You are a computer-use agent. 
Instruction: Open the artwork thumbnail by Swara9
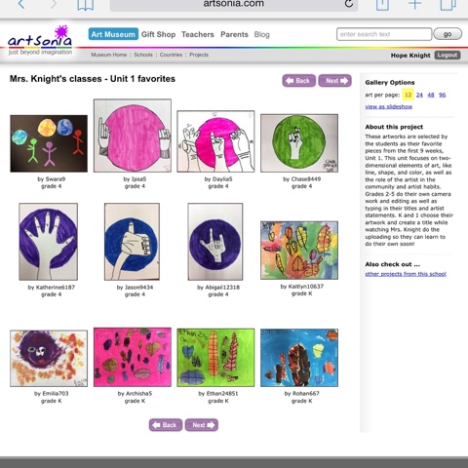coord(49,143)
